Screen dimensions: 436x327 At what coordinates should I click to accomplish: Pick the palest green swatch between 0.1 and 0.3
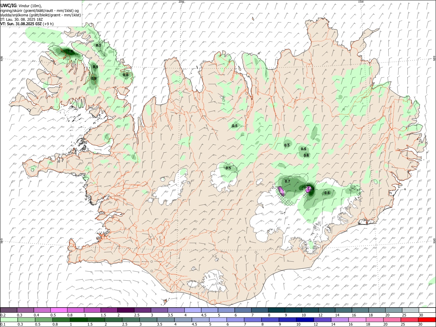tap(9, 320)
